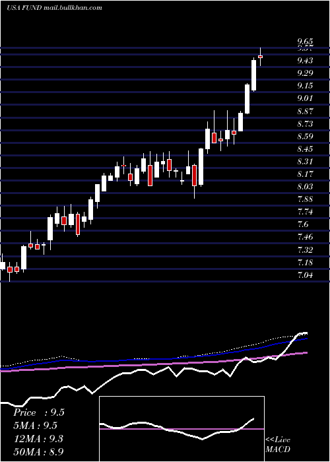The image size is (330, 462).
Task: Click the 7.74 price axis label
Action: (305, 212)
